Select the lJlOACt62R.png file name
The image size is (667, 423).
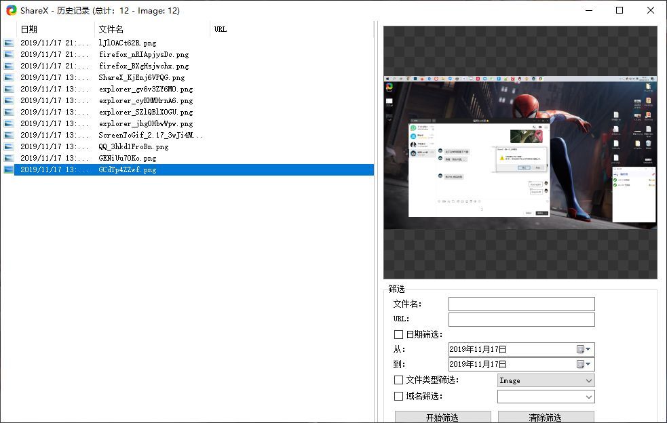click(127, 43)
